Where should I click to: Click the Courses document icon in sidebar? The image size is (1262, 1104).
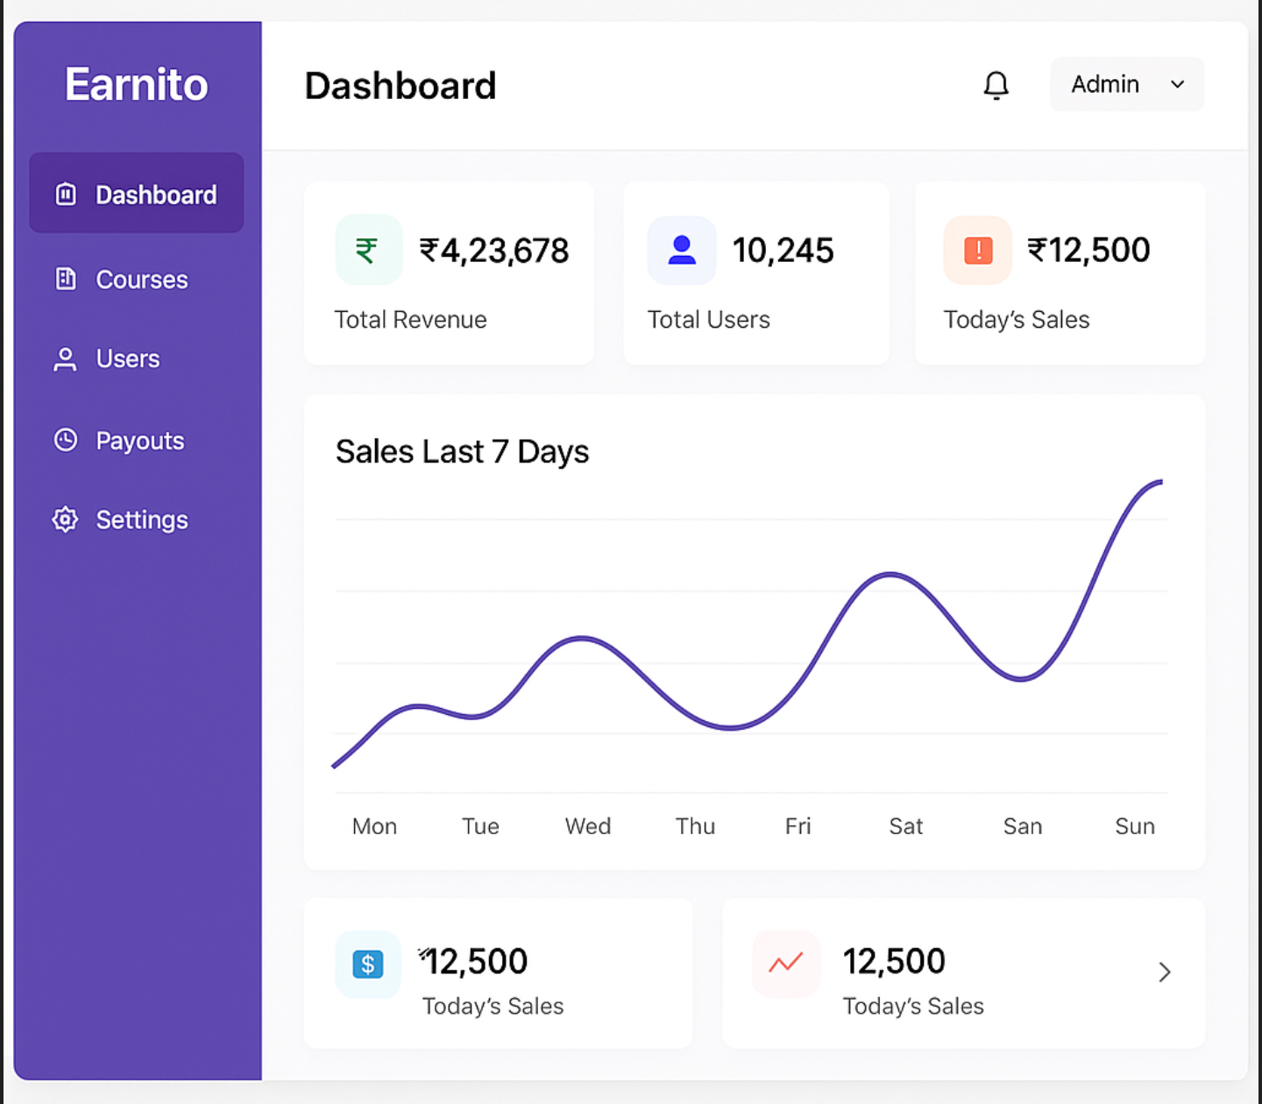coord(66,279)
